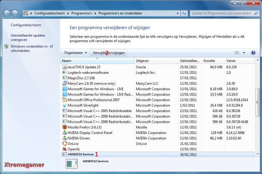262x174 pixels.
Task: Click the view mode icon in toolbar
Action: 237,53
